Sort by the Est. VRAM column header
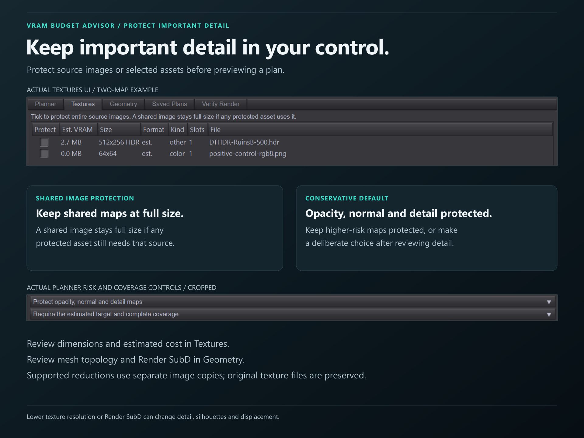 (78, 130)
